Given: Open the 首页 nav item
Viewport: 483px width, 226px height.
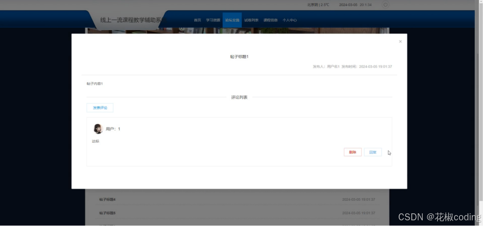Looking at the screenshot, I should pyautogui.click(x=197, y=20).
